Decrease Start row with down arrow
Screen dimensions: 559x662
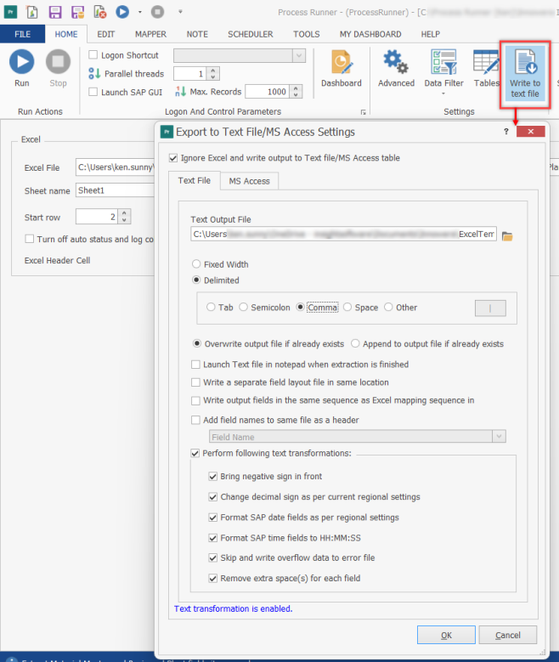(124, 220)
